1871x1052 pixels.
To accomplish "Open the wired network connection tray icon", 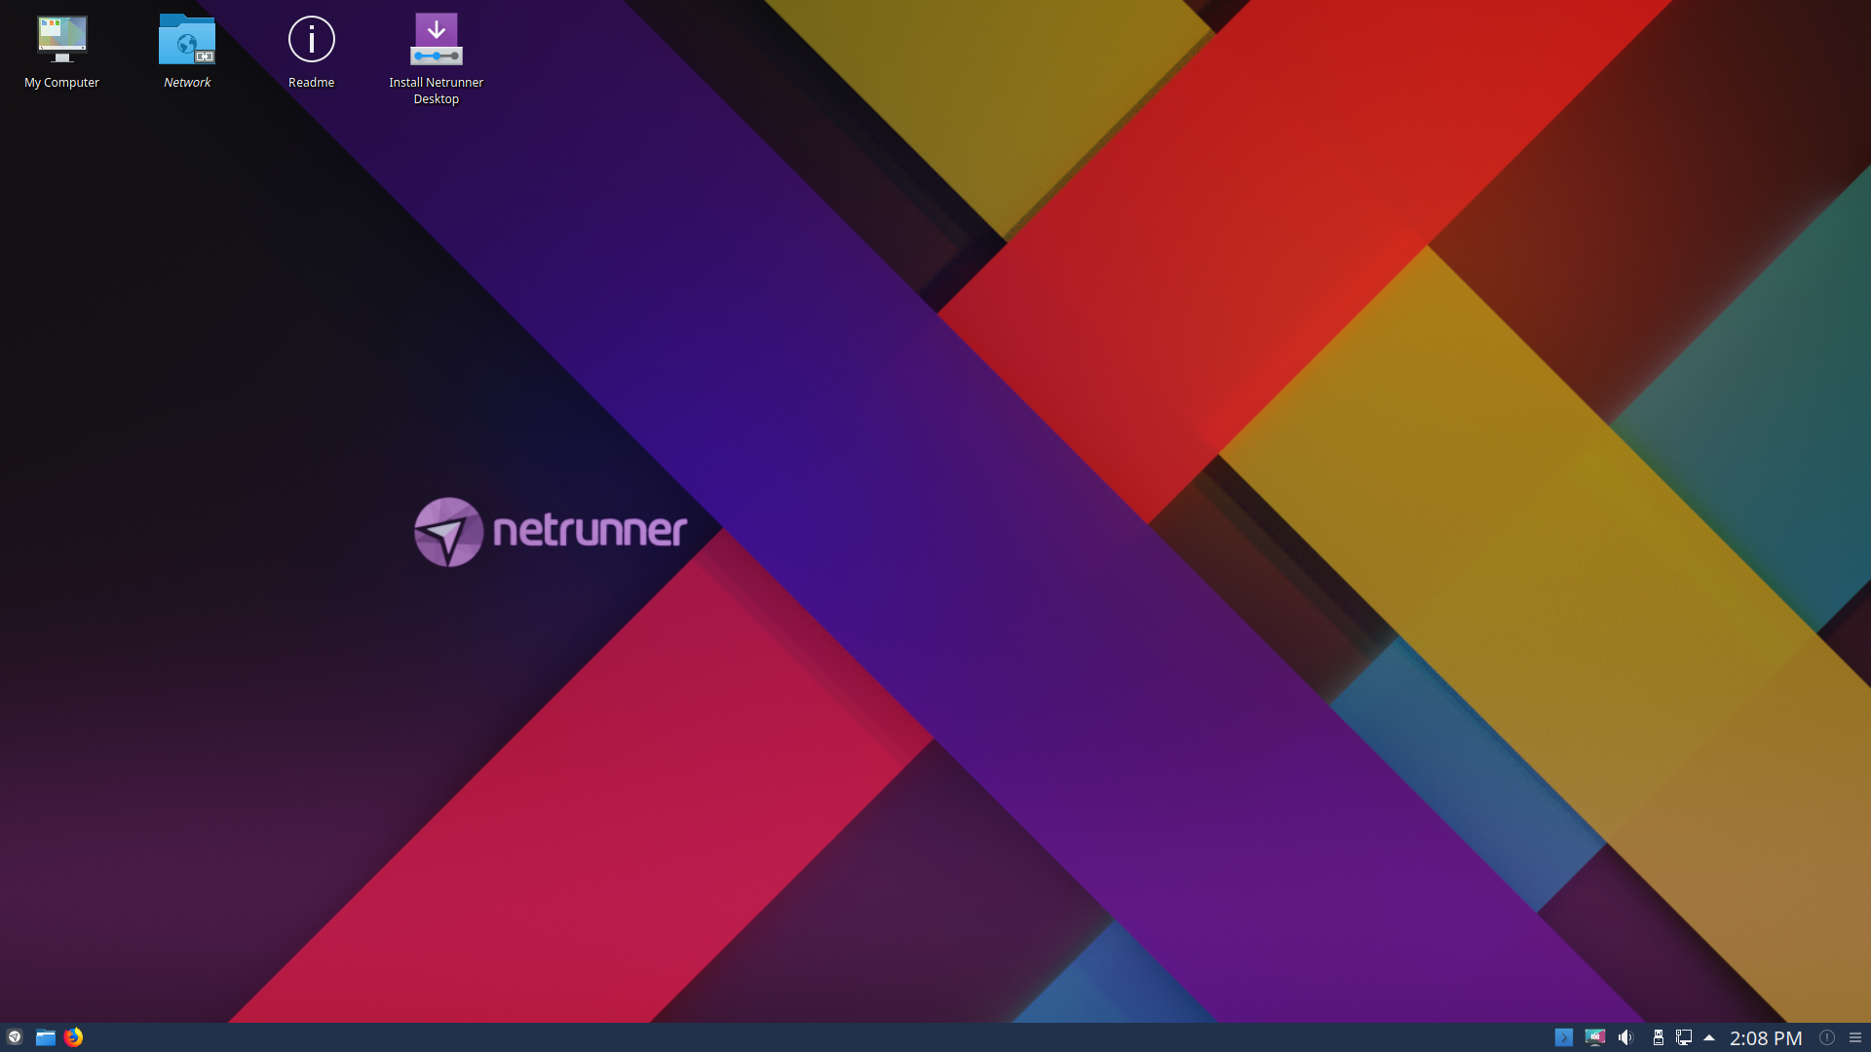I will (x=1684, y=1037).
